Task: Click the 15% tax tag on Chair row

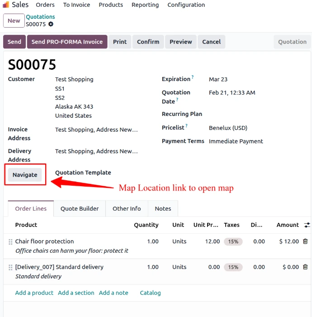Action: point(233,241)
